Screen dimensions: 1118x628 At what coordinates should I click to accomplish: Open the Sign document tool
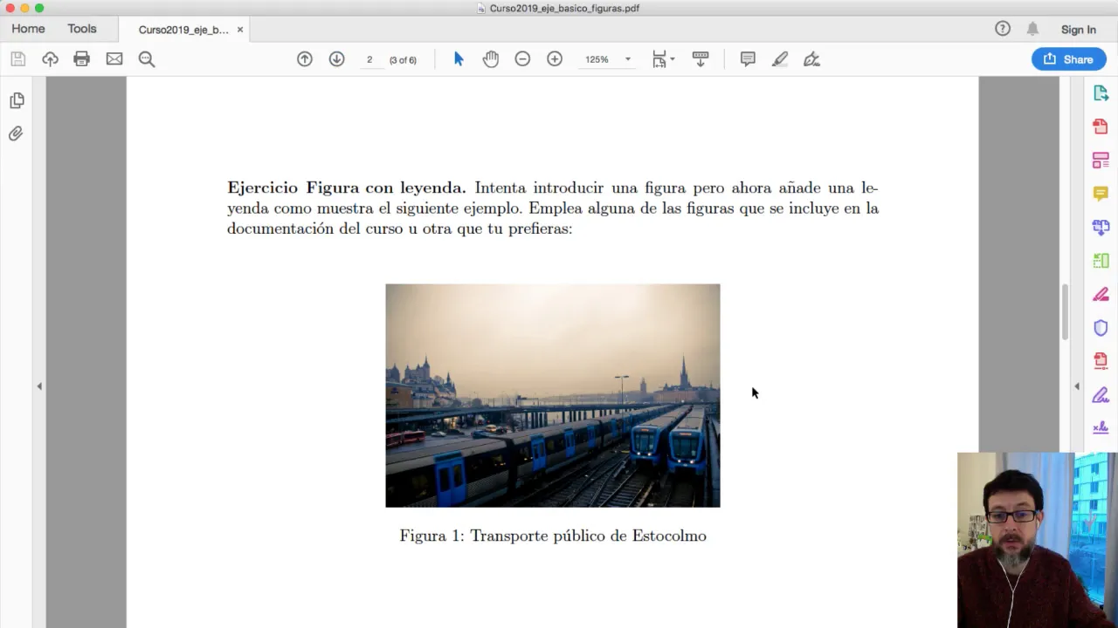point(812,59)
